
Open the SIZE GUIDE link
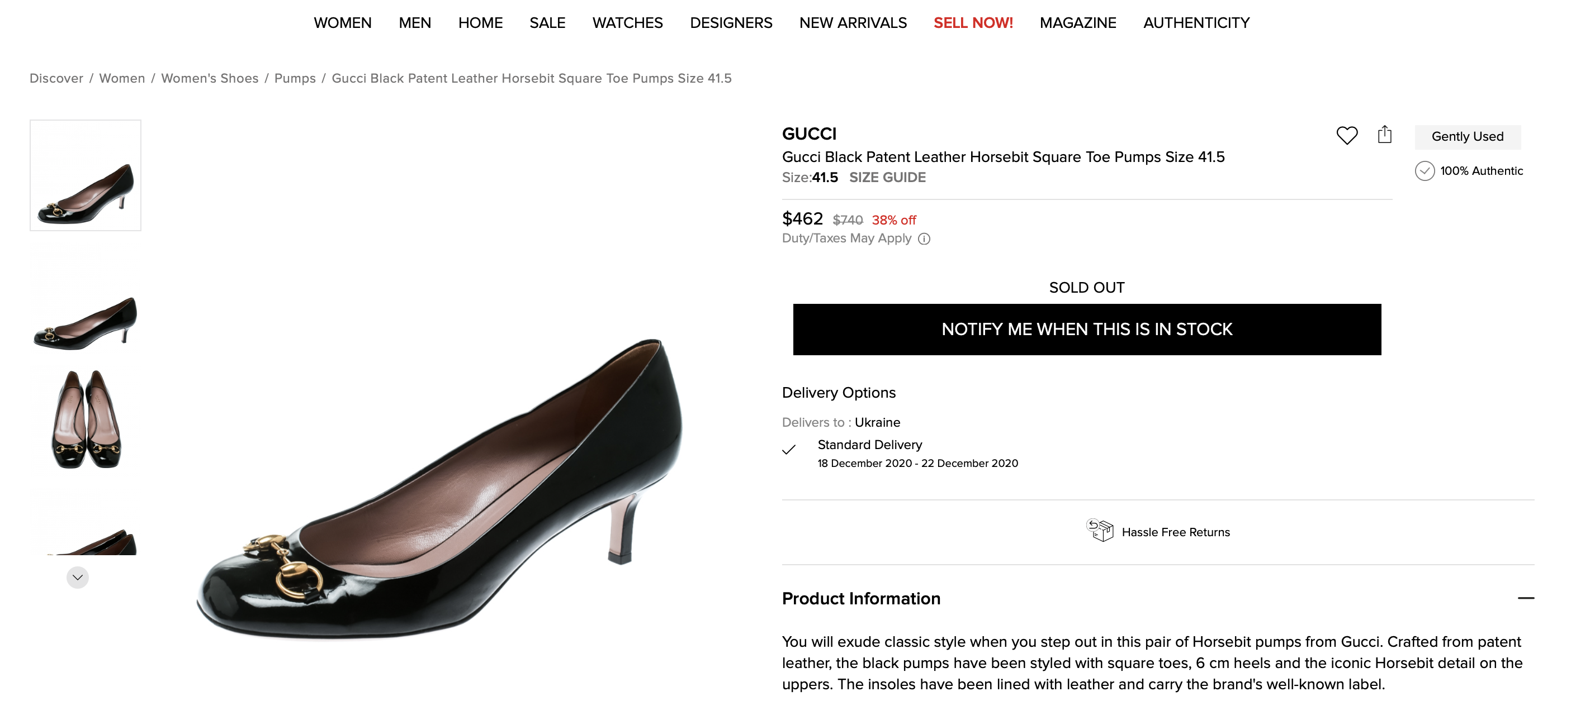[x=887, y=177]
